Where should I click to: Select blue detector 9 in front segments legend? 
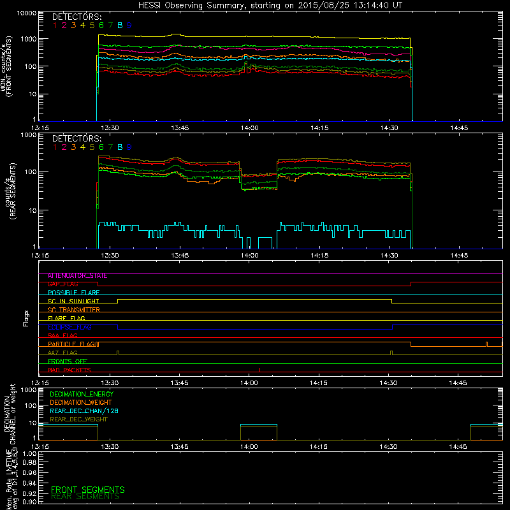(129, 25)
